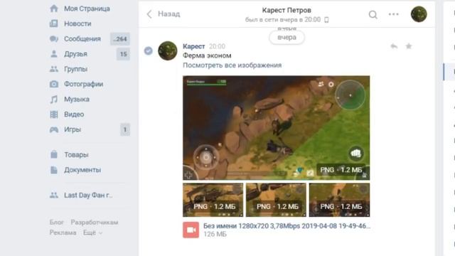Reply to Карест's message with arrow icon
Screen dimensions: 455x256
pyautogui.click(x=394, y=46)
